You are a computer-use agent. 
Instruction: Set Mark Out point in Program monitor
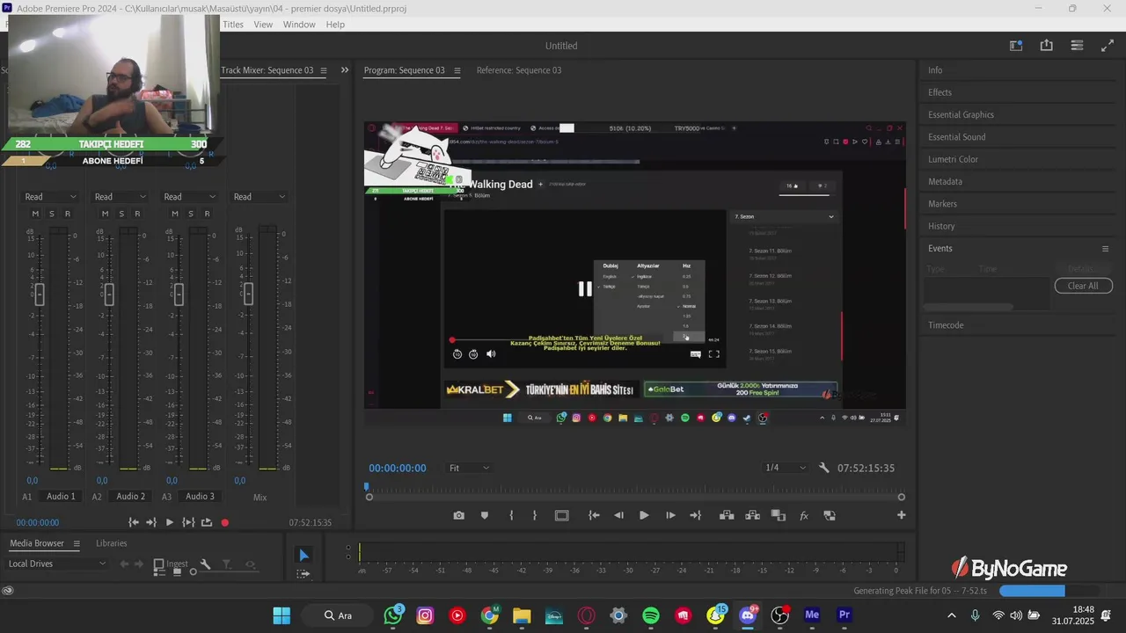[x=534, y=516]
